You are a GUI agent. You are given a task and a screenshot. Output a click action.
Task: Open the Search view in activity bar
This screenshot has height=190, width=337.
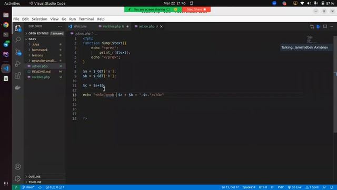pos(18,40)
